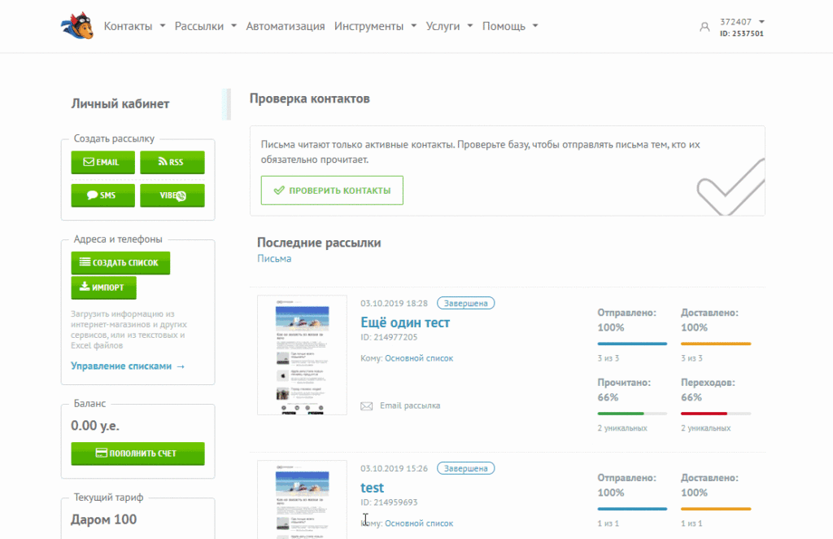The width and height of the screenshot is (833, 539).
Task: Click the Импорт button
Action: [x=103, y=287]
